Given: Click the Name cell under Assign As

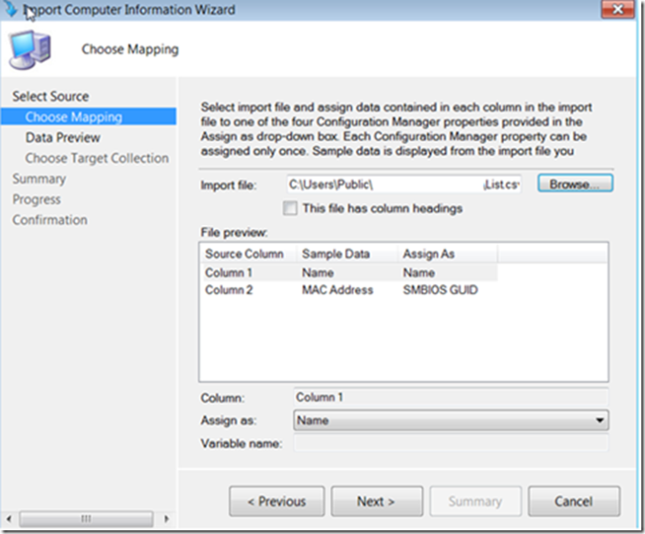Looking at the screenshot, I should click(x=418, y=273).
